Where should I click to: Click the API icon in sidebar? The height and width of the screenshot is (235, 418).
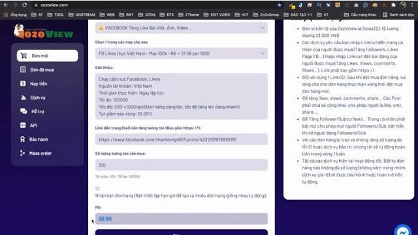point(23,125)
